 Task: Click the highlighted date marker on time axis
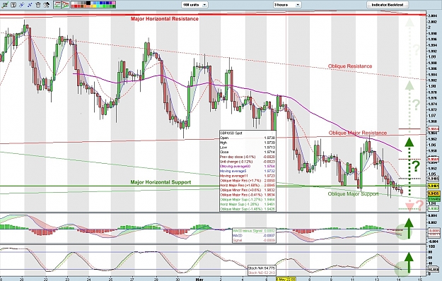(286, 279)
